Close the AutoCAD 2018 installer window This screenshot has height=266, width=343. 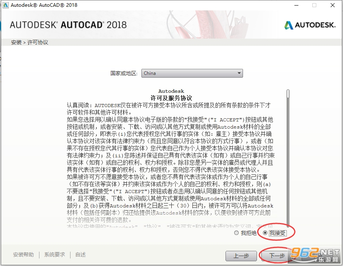tap(333, 5)
